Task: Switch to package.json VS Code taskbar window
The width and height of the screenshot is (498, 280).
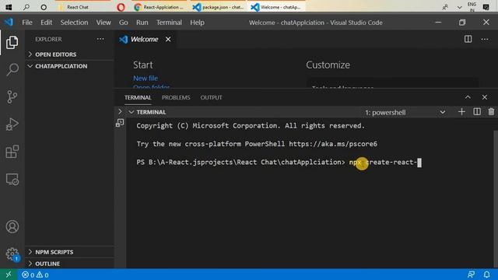Action: (219, 7)
